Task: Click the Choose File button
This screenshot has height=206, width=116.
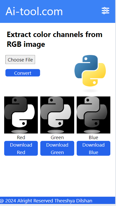Action: click(20, 60)
